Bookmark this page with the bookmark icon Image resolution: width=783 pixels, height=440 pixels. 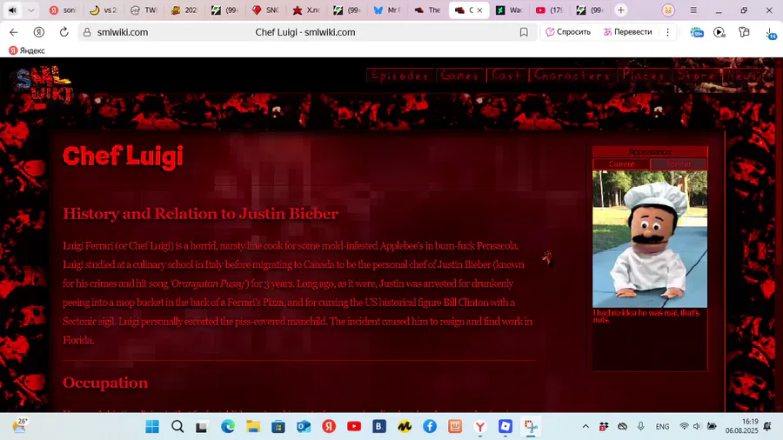pos(524,32)
